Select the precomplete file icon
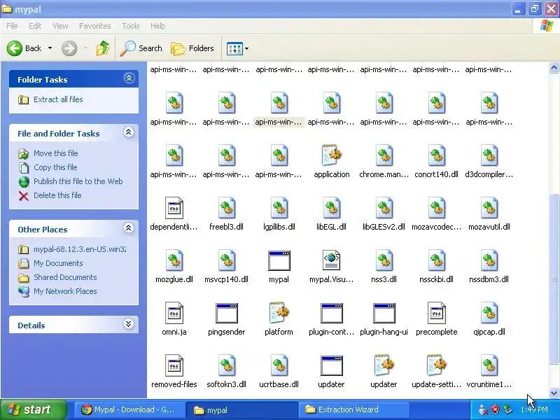 tap(436, 313)
